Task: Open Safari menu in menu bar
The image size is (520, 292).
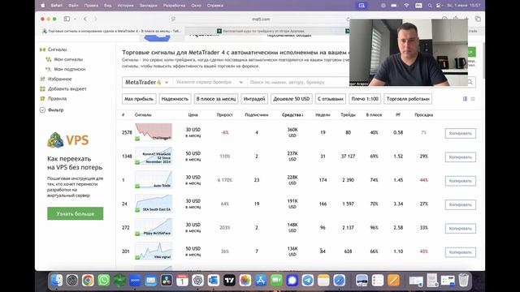Action: 56,6
